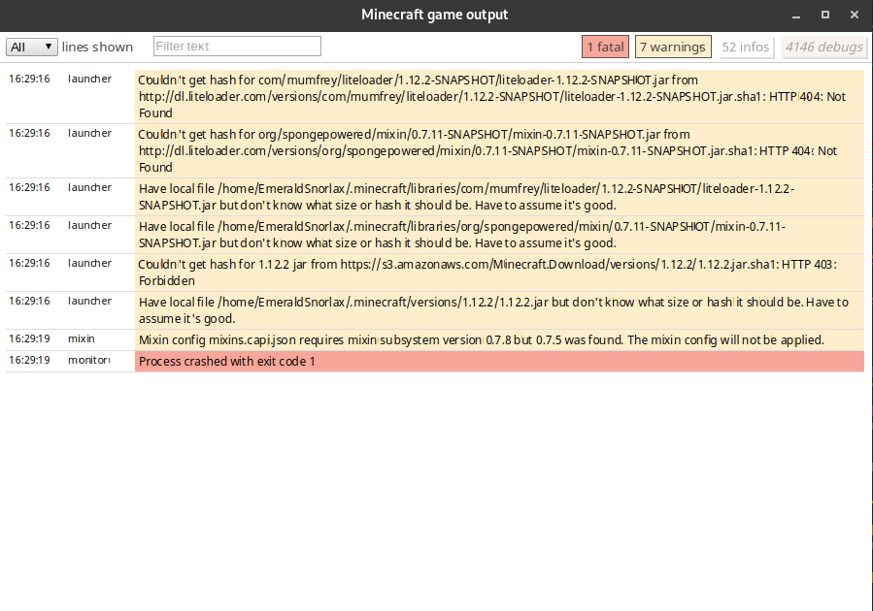Open the log level dropdown showing "All"

click(x=31, y=46)
